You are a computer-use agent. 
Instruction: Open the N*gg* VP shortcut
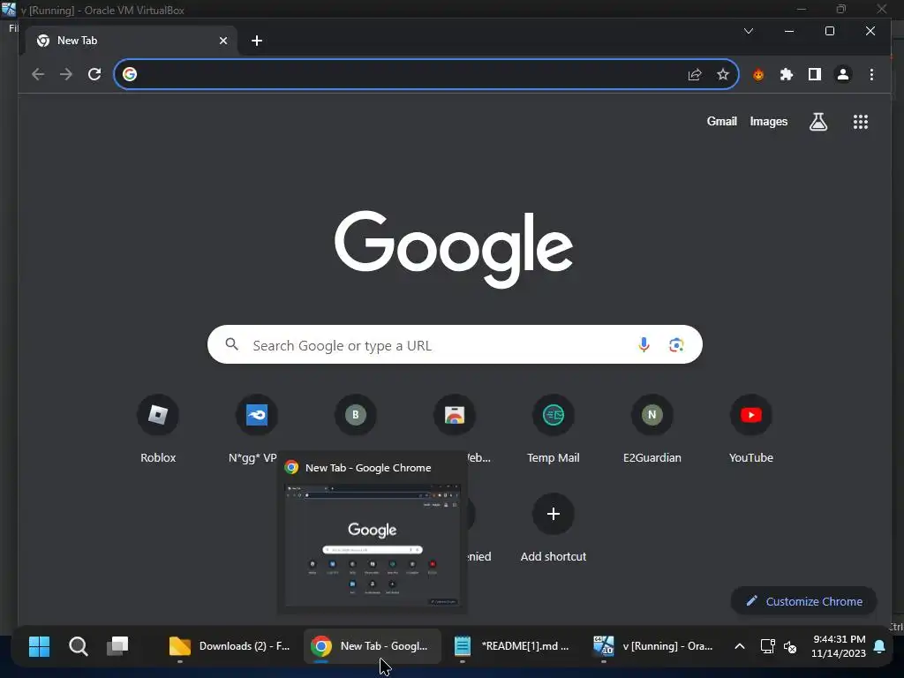point(257,428)
